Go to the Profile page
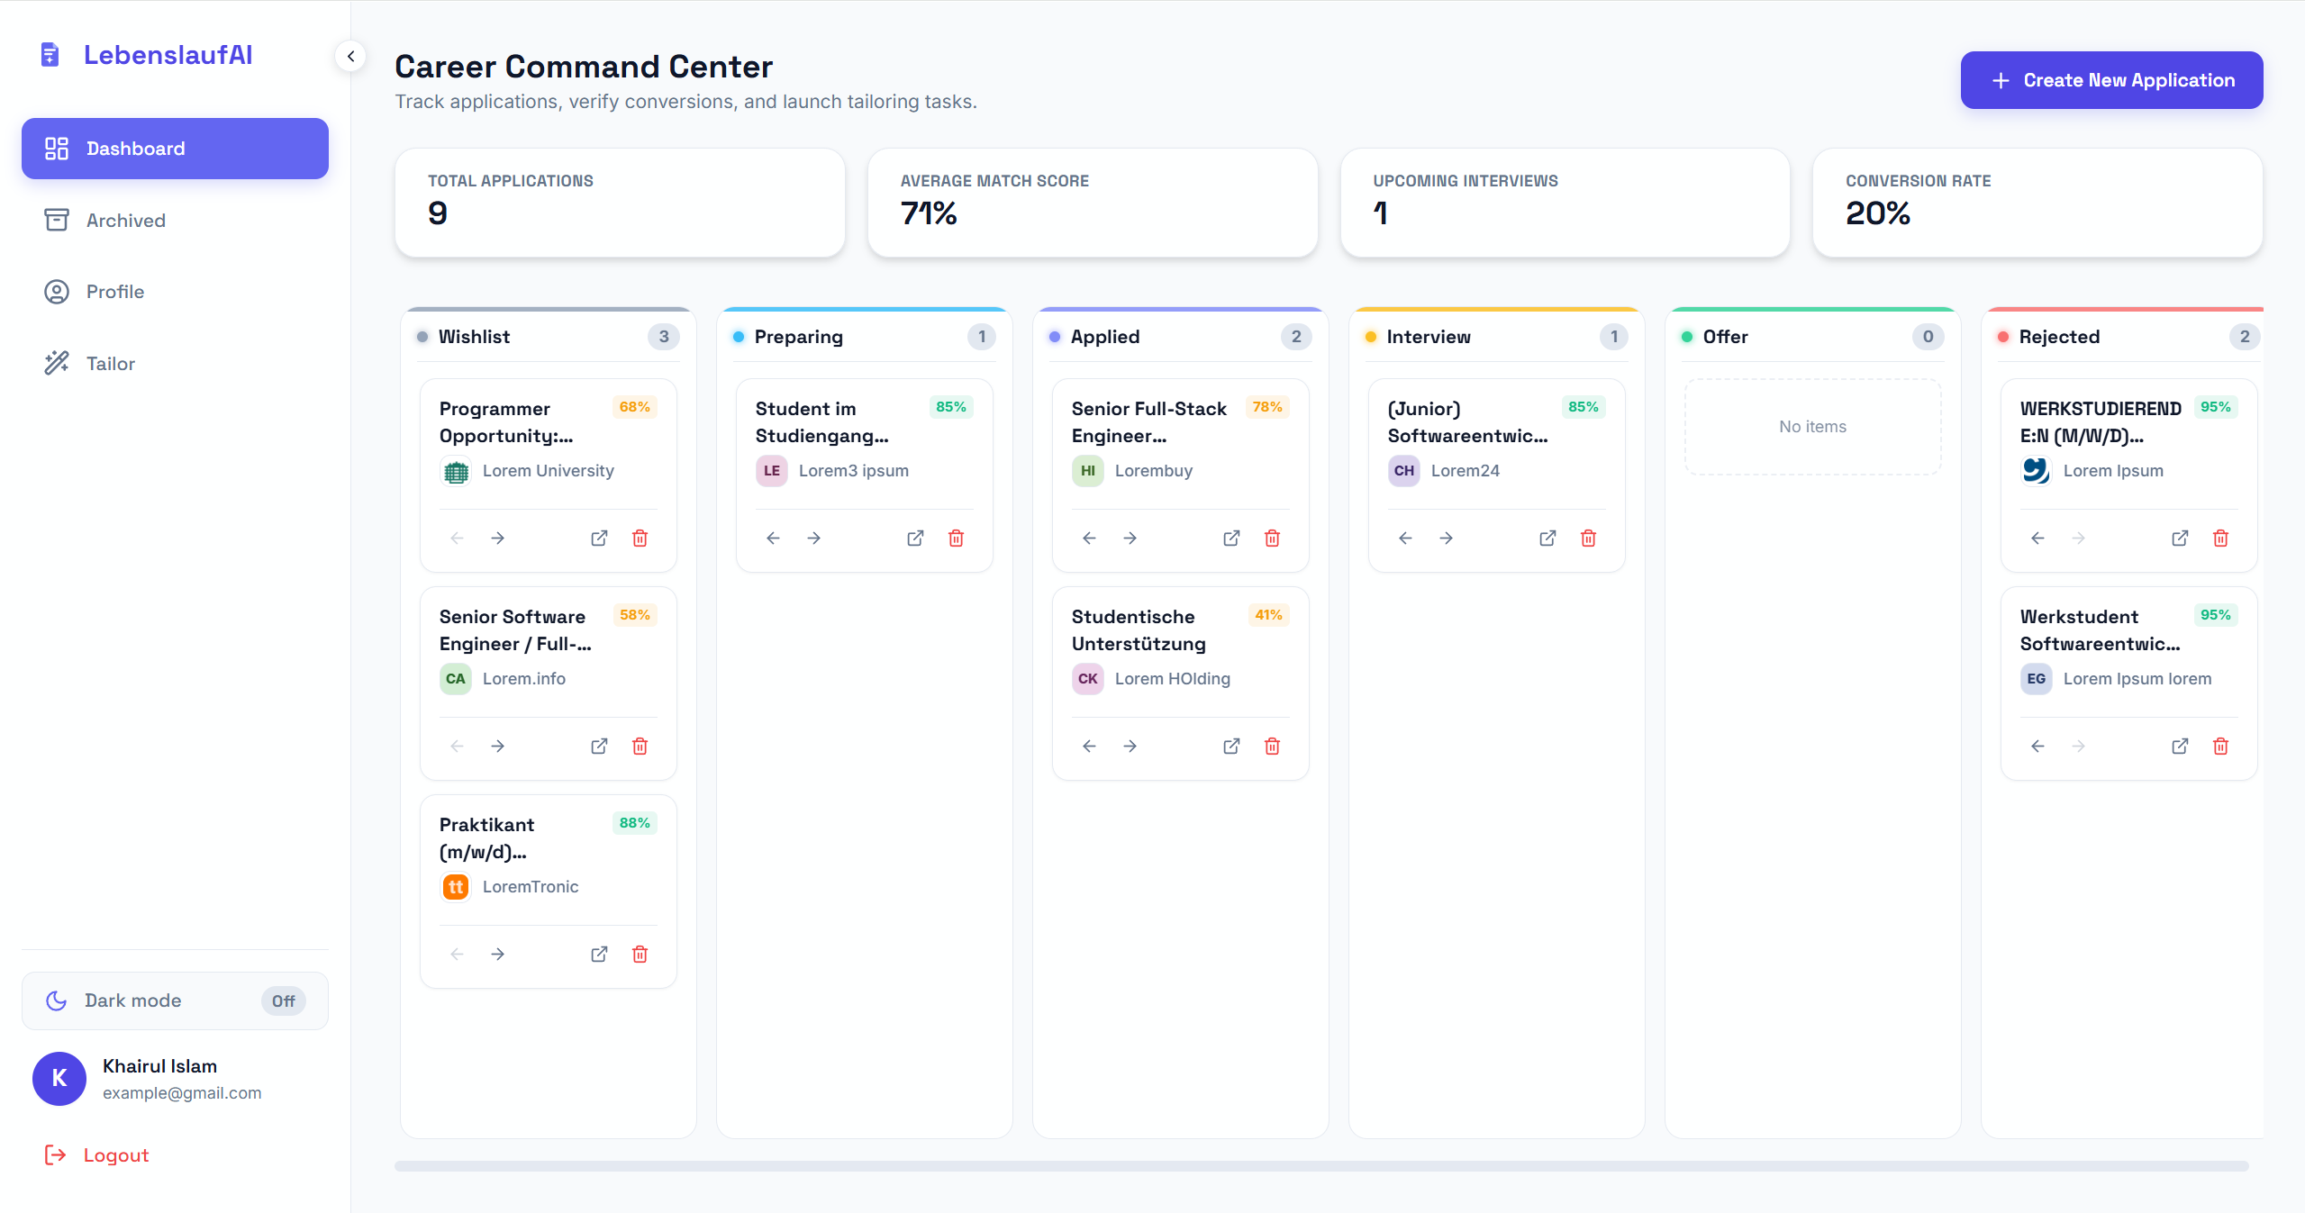The height and width of the screenshot is (1213, 2305). point(175,292)
